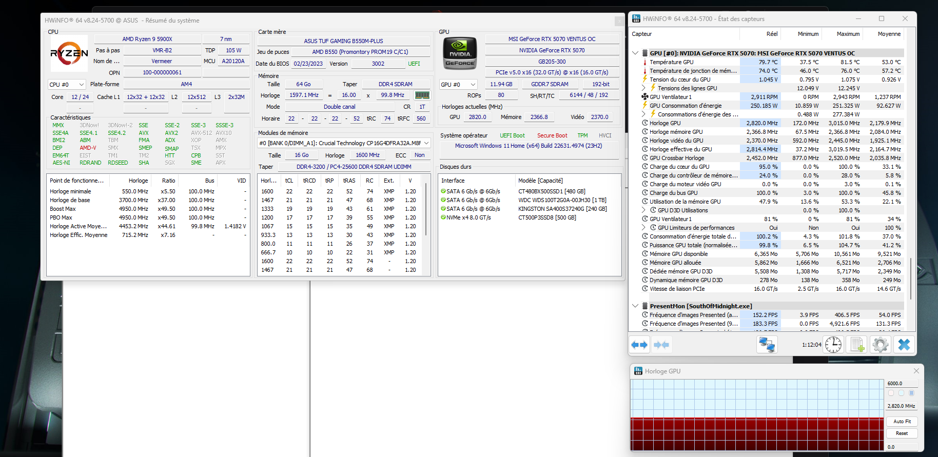Click the green memory chip icon beside 99.8 MHz

(x=422, y=95)
